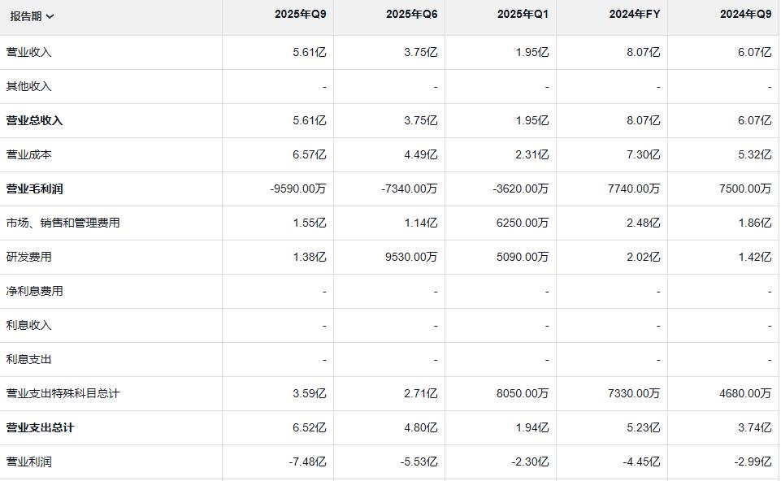Click the 营业支出总计 row label
The width and height of the screenshot is (781, 481).
(x=40, y=427)
